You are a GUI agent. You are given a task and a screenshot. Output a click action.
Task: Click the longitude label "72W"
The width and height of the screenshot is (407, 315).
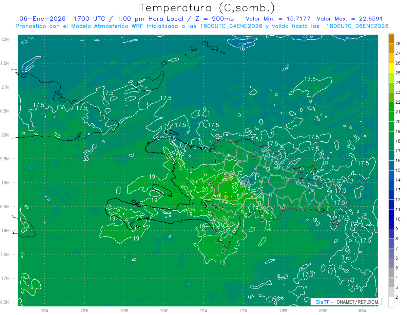pos(204,310)
